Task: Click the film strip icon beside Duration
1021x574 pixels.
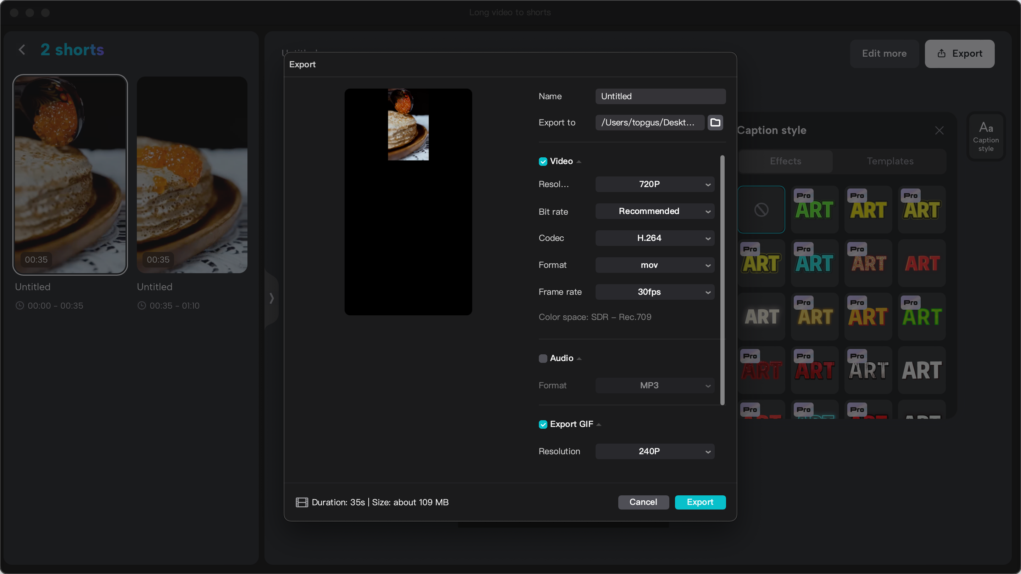Action: (301, 502)
